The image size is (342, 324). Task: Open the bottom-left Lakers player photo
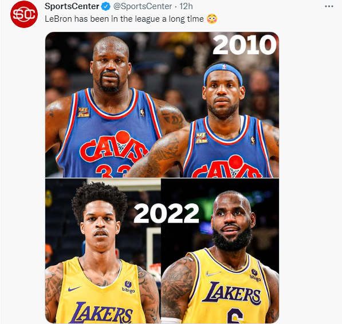[103, 251]
